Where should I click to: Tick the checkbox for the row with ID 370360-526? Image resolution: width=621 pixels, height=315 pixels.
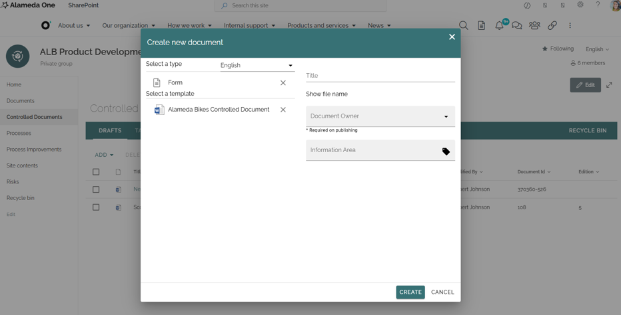coord(96,189)
